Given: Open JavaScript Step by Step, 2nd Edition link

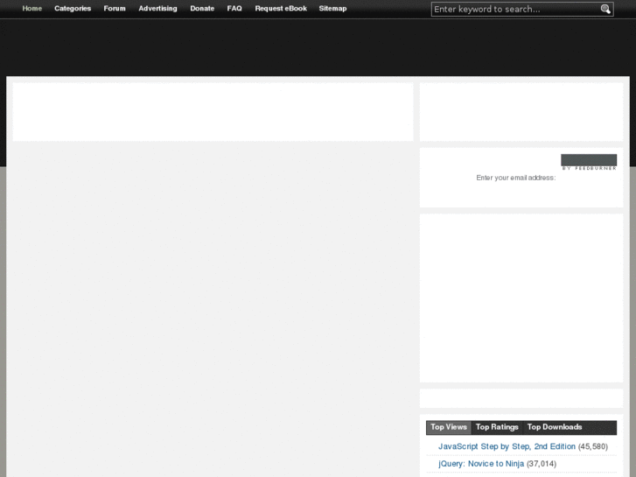Looking at the screenshot, I should [x=507, y=446].
